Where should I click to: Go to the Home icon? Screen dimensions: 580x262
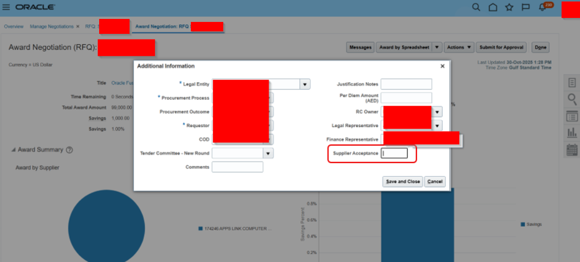pos(493,7)
